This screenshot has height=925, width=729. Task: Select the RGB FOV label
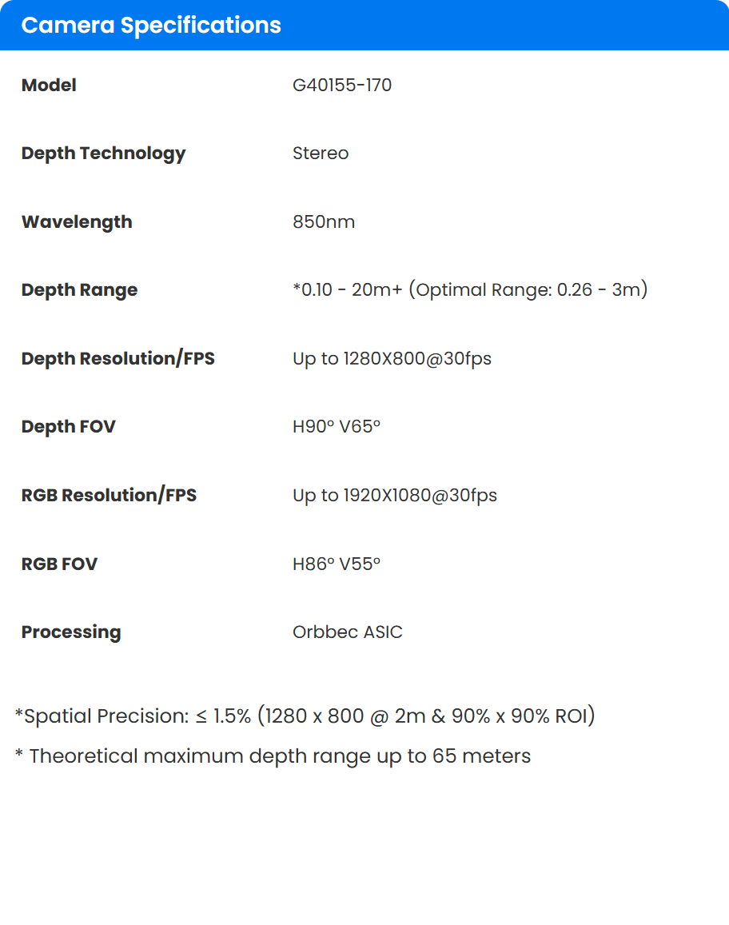60,564
